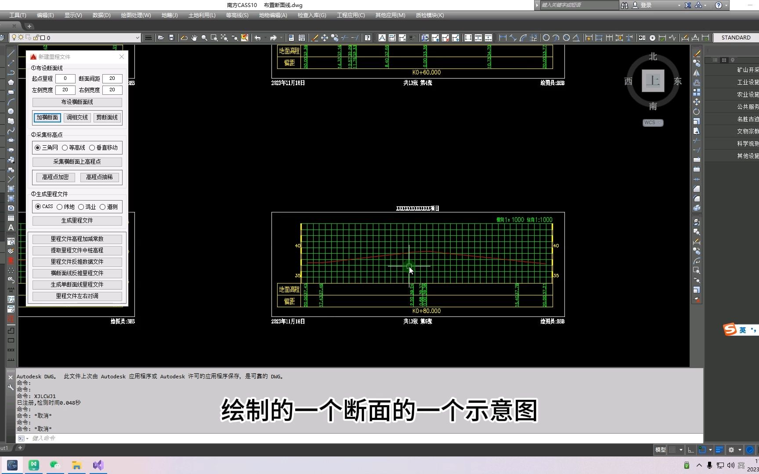Switch to the 模型 model space tab
759x474 pixels.
[x=660, y=450]
